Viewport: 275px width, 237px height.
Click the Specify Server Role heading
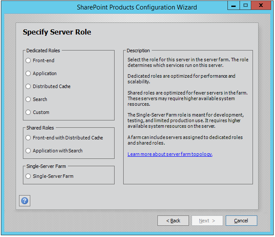[x=57, y=32]
